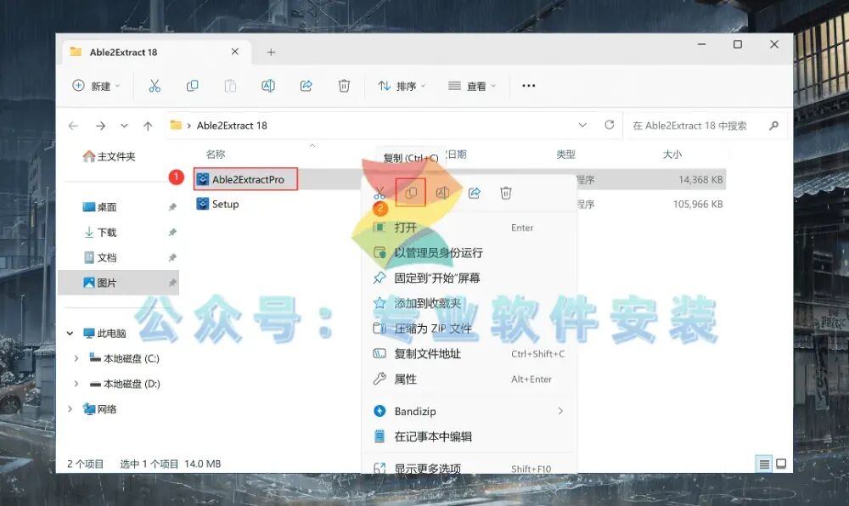Go forward with the right arrow
The height and width of the screenshot is (506, 849).
[100, 126]
